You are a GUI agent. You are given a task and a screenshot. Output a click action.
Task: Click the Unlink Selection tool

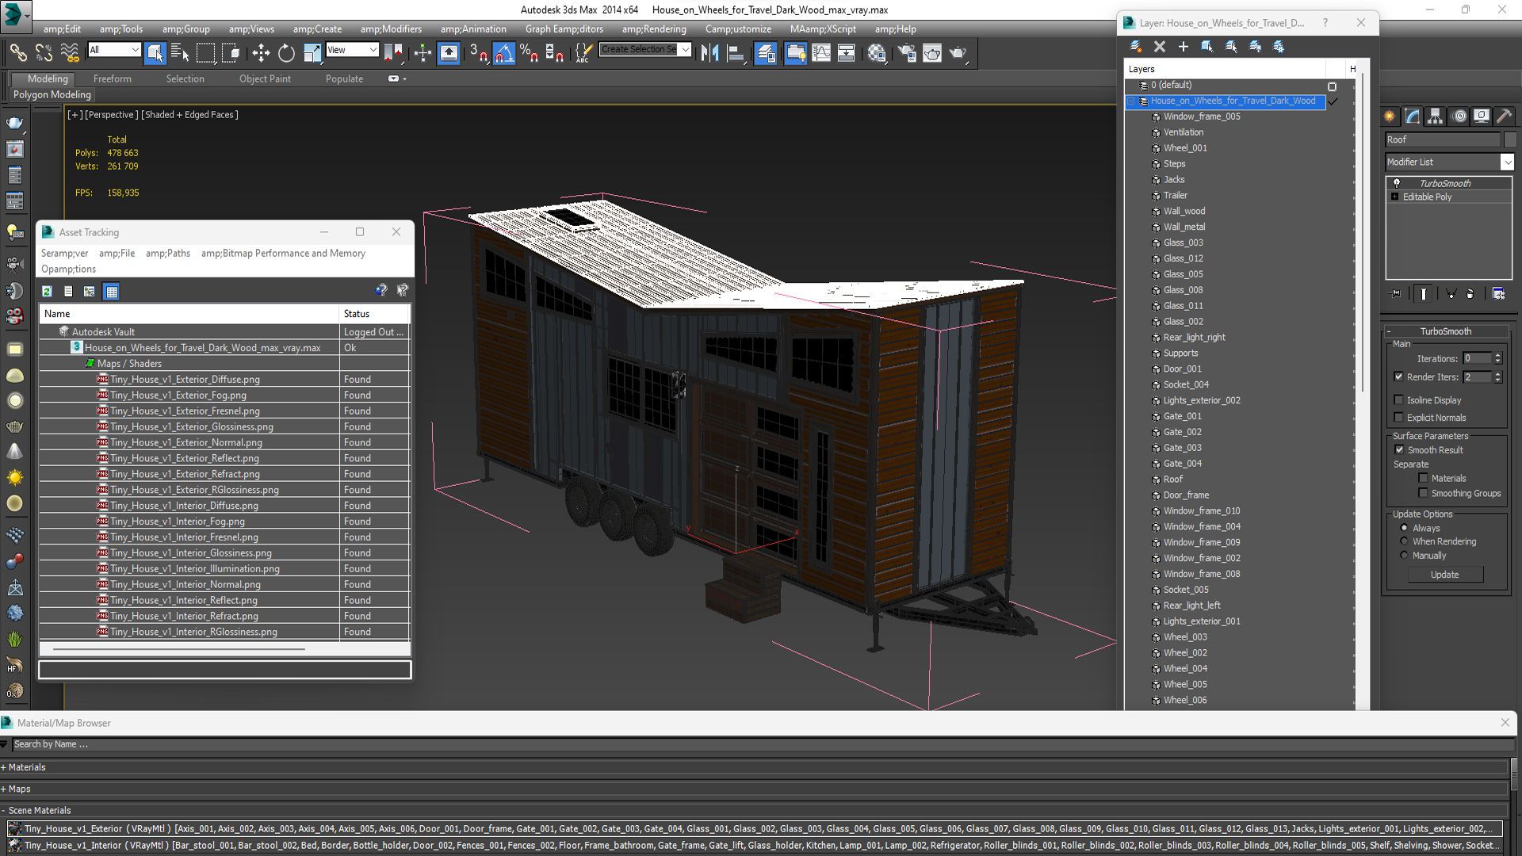pos(44,53)
